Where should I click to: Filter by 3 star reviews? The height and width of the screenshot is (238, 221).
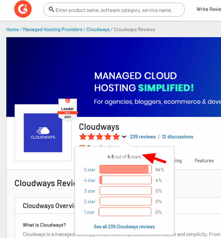(90, 191)
